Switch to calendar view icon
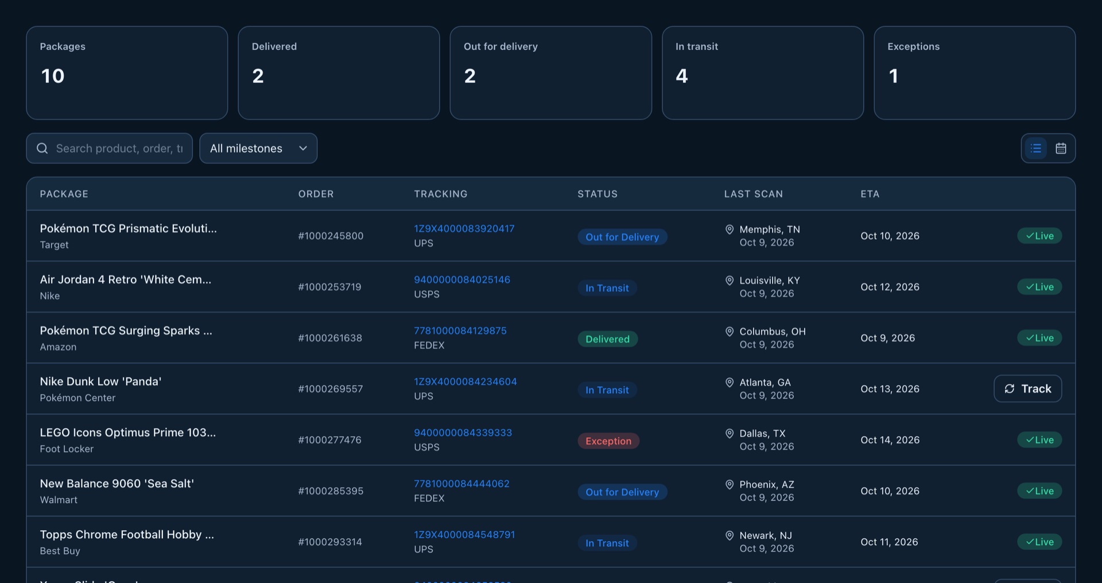Image resolution: width=1102 pixels, height=583 pixels. tap(1061, 149)
